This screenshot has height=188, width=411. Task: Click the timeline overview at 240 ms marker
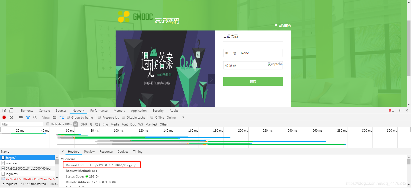[296, 140]
